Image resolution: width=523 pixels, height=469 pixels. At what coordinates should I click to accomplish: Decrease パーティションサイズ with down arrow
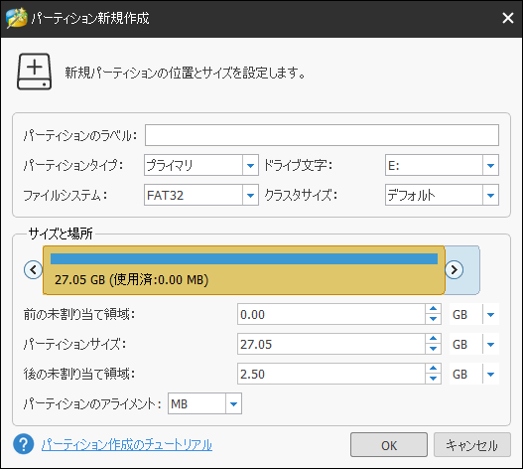(x=433, y=349)
